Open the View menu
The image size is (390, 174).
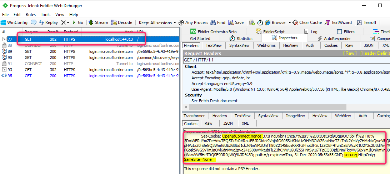point(60,14)
